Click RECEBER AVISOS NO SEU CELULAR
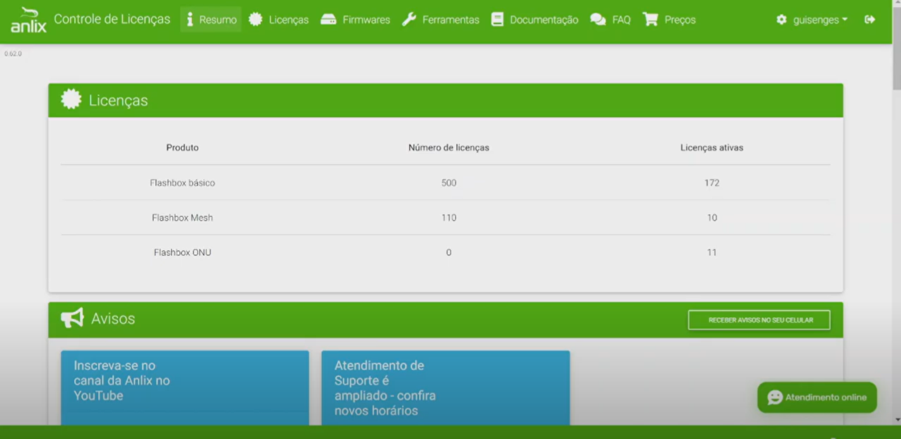Screen dimensions: 901x439 click(x=759, y=319)
